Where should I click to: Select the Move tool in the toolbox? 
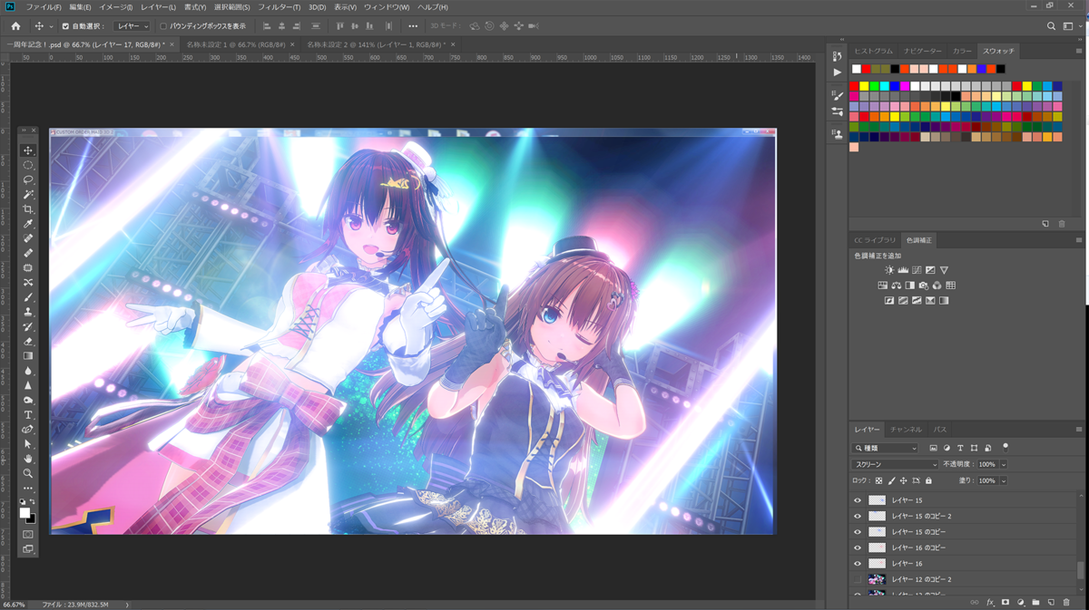coord(28,150)
